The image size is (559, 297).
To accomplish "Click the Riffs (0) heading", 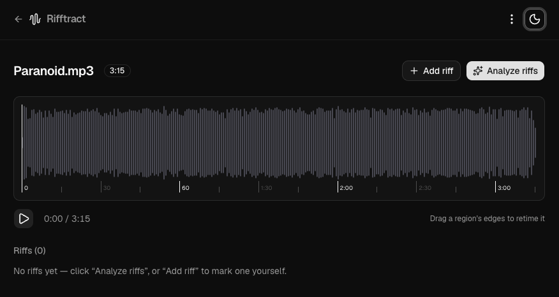I will click(x=29, y=250).
